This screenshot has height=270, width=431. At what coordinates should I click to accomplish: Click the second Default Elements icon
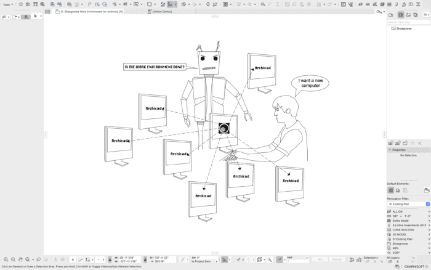[x=398, y=190]
